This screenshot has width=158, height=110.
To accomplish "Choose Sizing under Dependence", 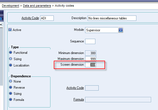I will 11,93.
